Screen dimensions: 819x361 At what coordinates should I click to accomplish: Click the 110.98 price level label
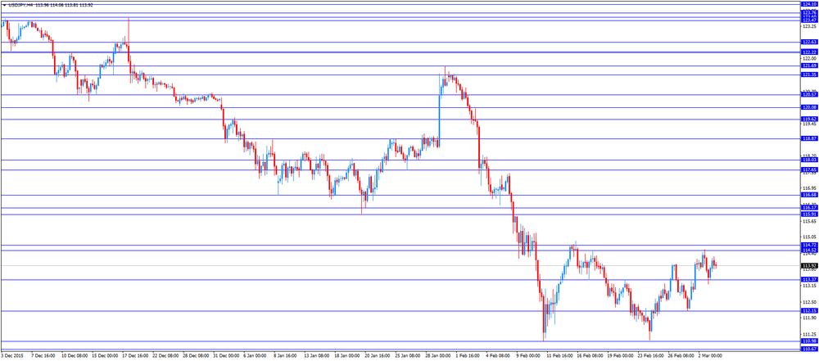810,341
